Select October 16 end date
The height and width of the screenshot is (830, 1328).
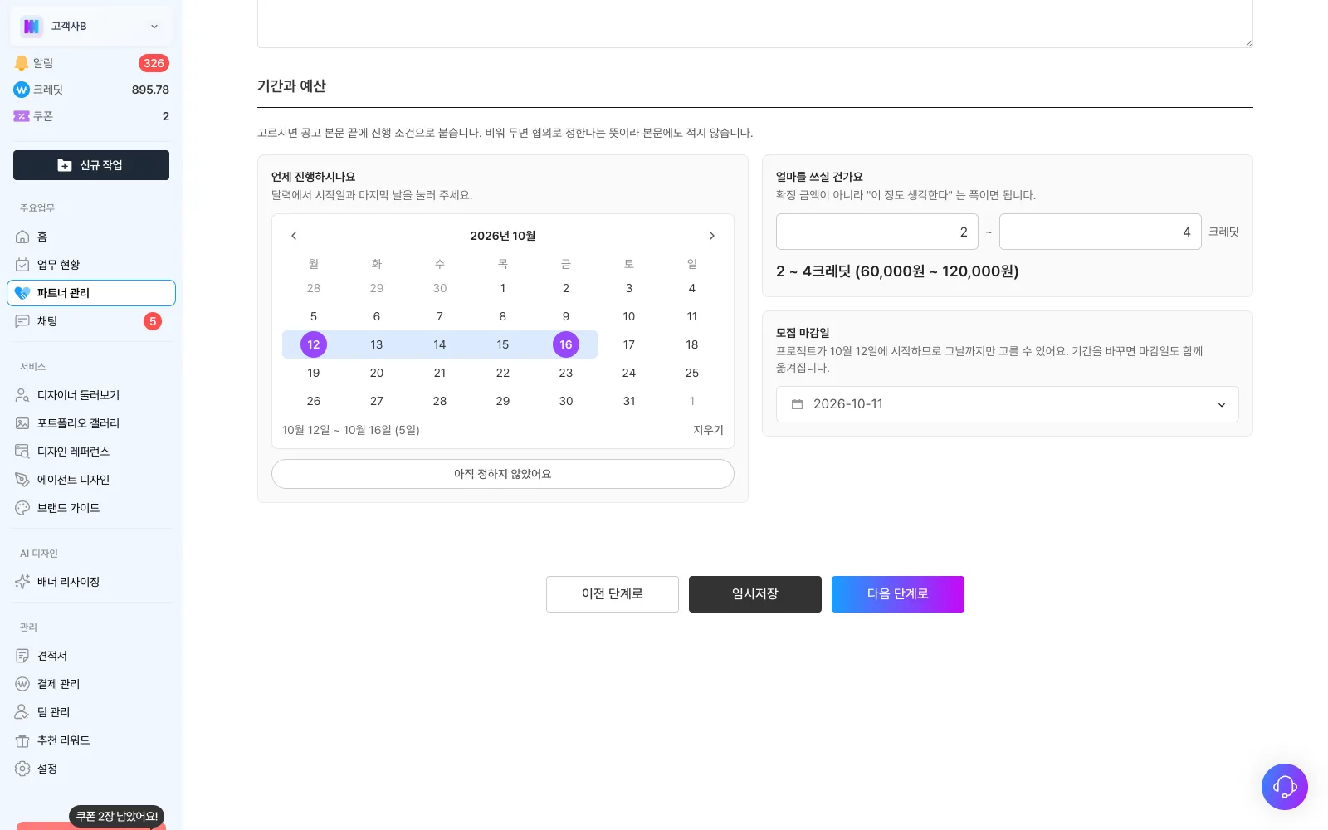point(566,344)
